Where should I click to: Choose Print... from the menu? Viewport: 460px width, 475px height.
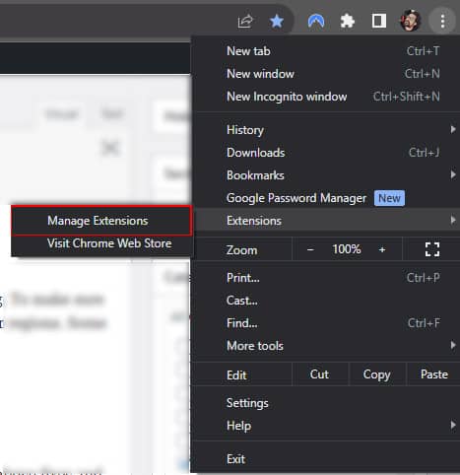(x=325, y=278)
